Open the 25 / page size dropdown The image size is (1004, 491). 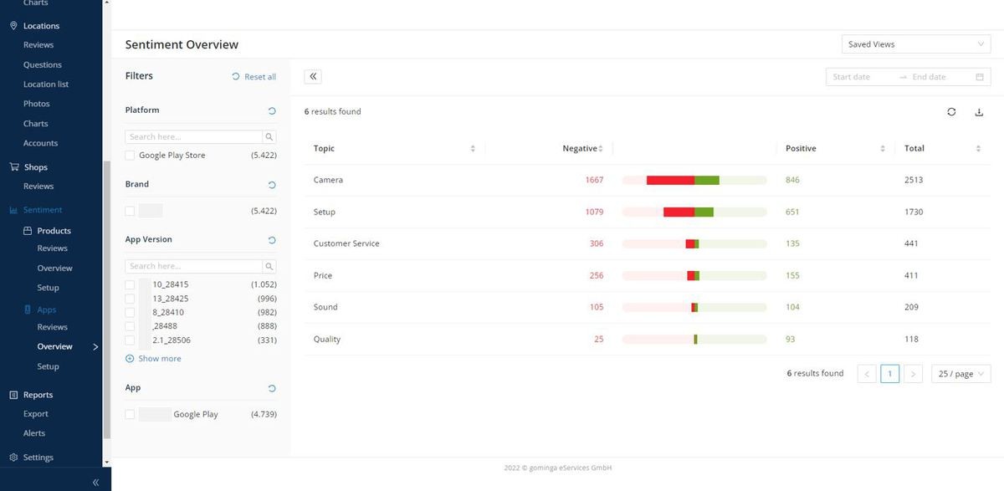[960, 374]
